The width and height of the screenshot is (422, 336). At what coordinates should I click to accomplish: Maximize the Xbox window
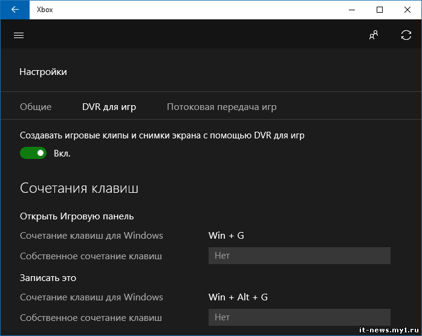[380, 10]
